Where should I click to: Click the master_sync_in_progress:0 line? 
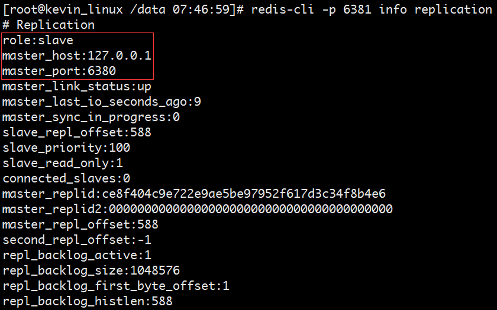click(x=91, y=117)
